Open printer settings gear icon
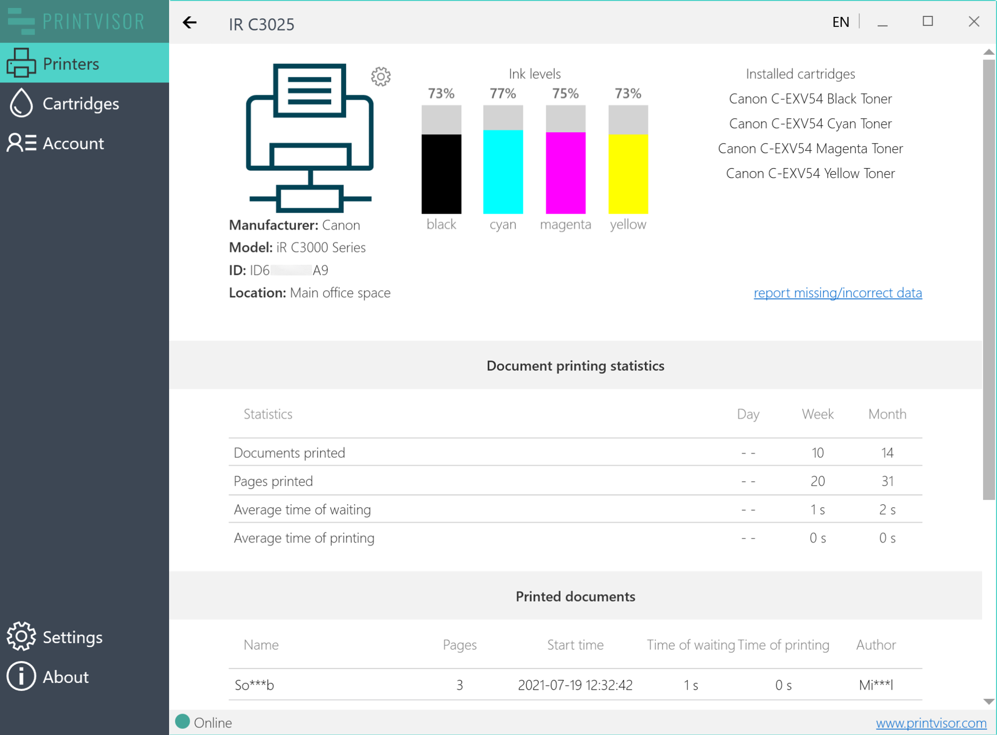This screenshot has height=735, width=997. 381,77
